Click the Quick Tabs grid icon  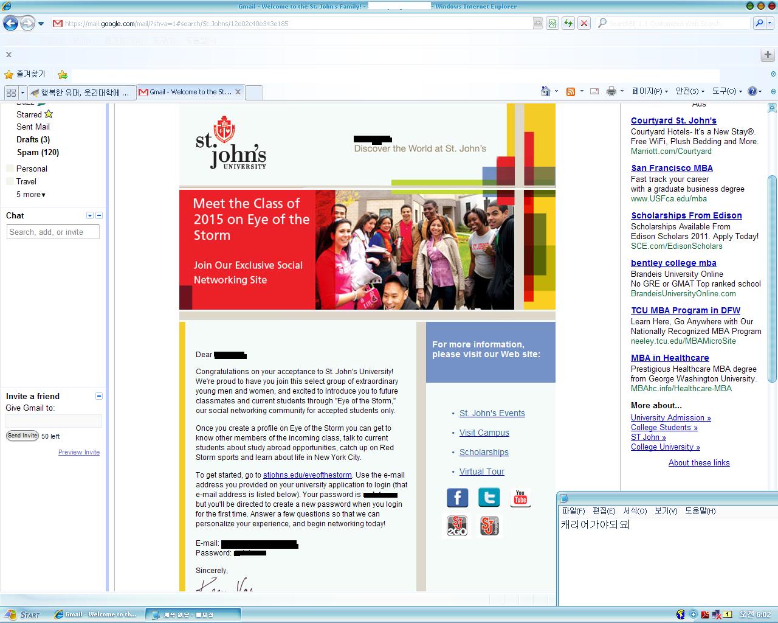point(11,92)
